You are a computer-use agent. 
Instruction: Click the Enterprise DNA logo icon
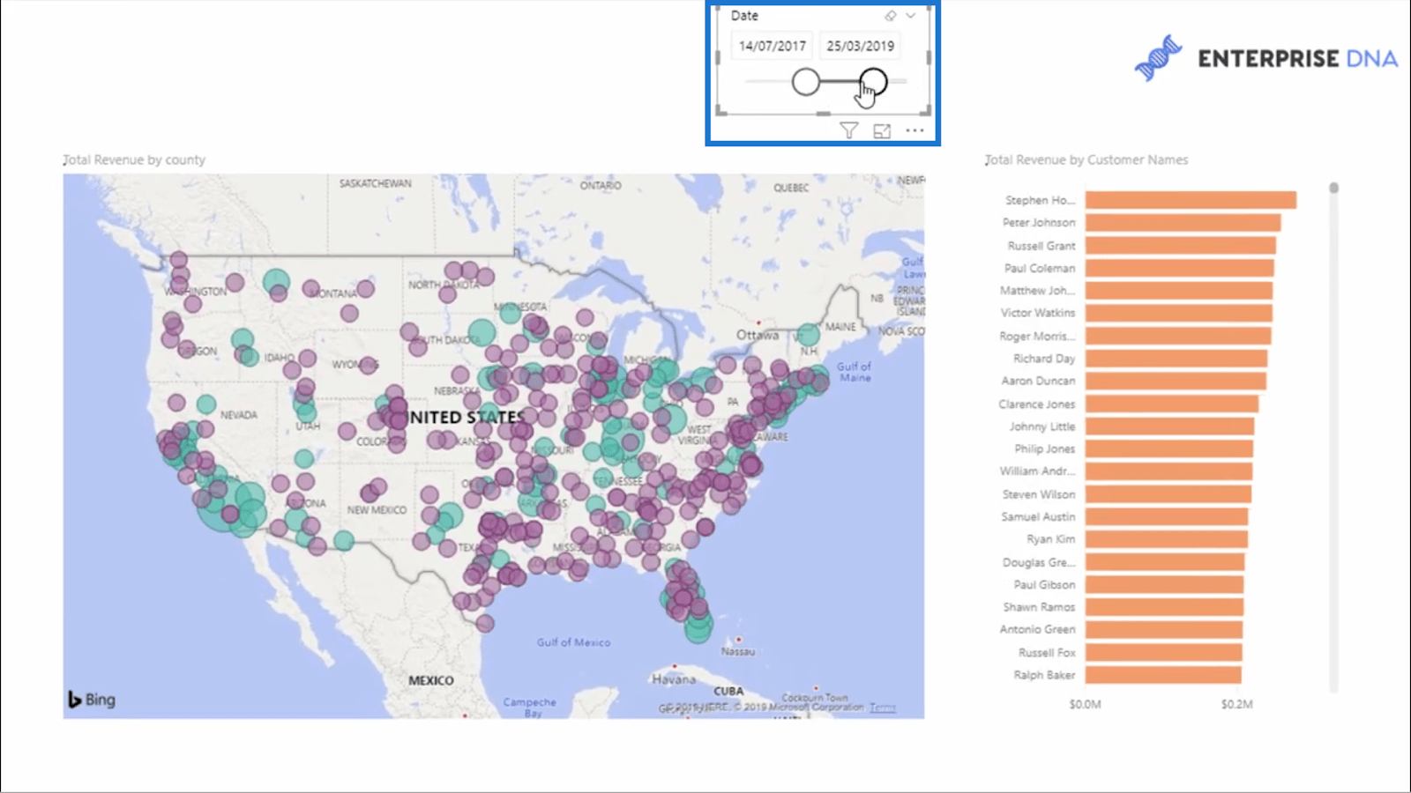coord(1158,58)
